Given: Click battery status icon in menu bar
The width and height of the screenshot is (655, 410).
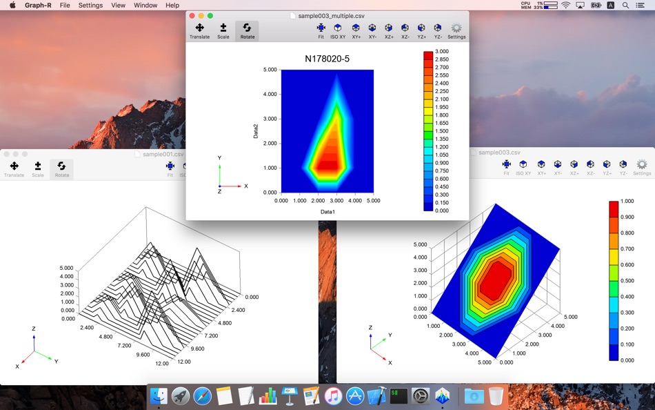Looking at the screenshot, I should click(596, 6).
